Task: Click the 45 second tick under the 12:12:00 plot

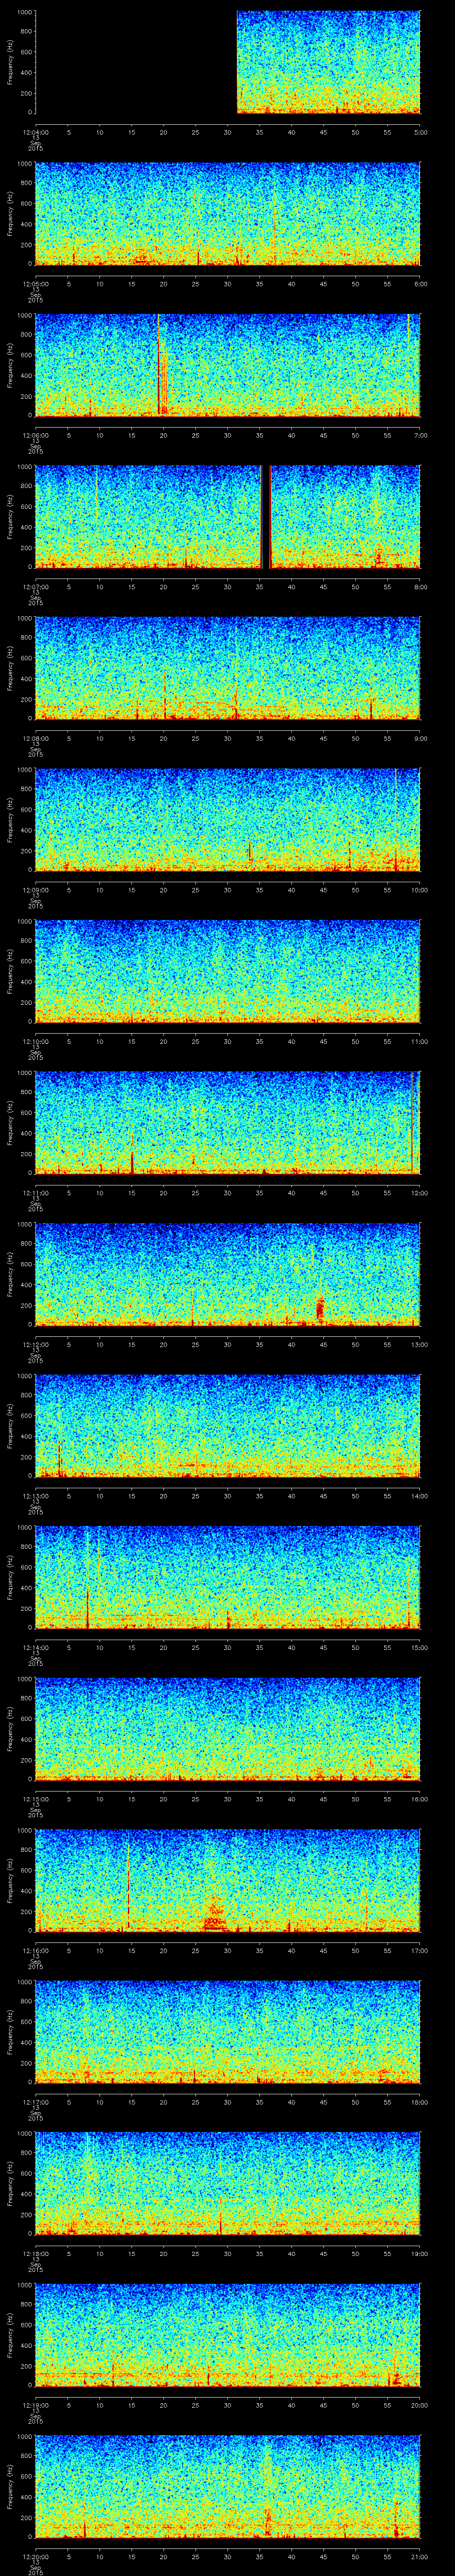Action: click(x=323, y=1344)
